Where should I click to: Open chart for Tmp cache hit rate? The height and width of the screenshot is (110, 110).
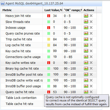pyautogui.click(x=86, y=39)
